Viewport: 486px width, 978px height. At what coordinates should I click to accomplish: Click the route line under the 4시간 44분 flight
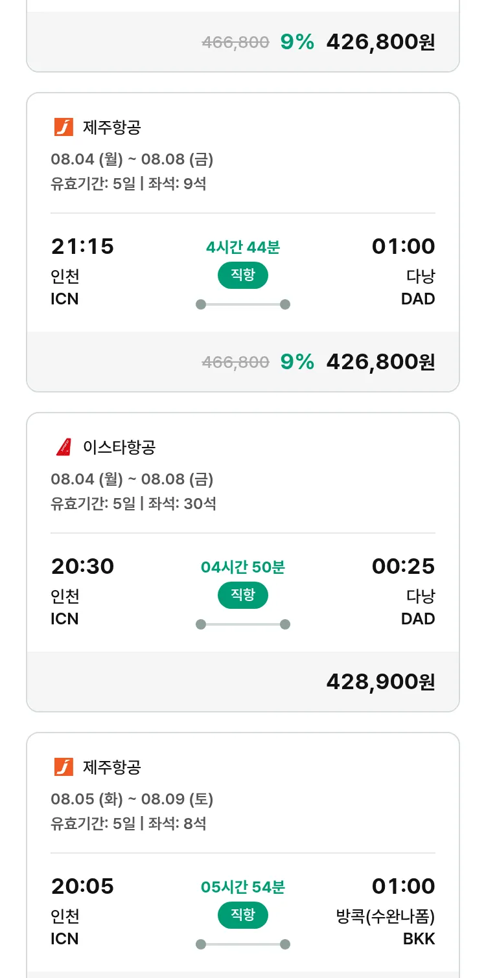[x=242, y=304]
